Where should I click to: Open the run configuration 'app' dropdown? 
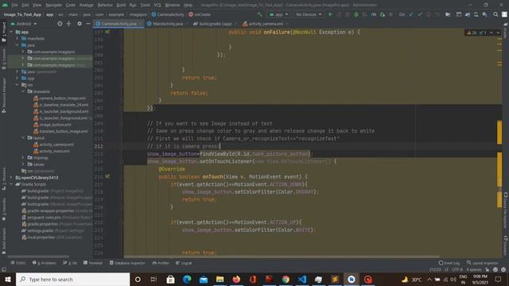(x=278, y=14)
